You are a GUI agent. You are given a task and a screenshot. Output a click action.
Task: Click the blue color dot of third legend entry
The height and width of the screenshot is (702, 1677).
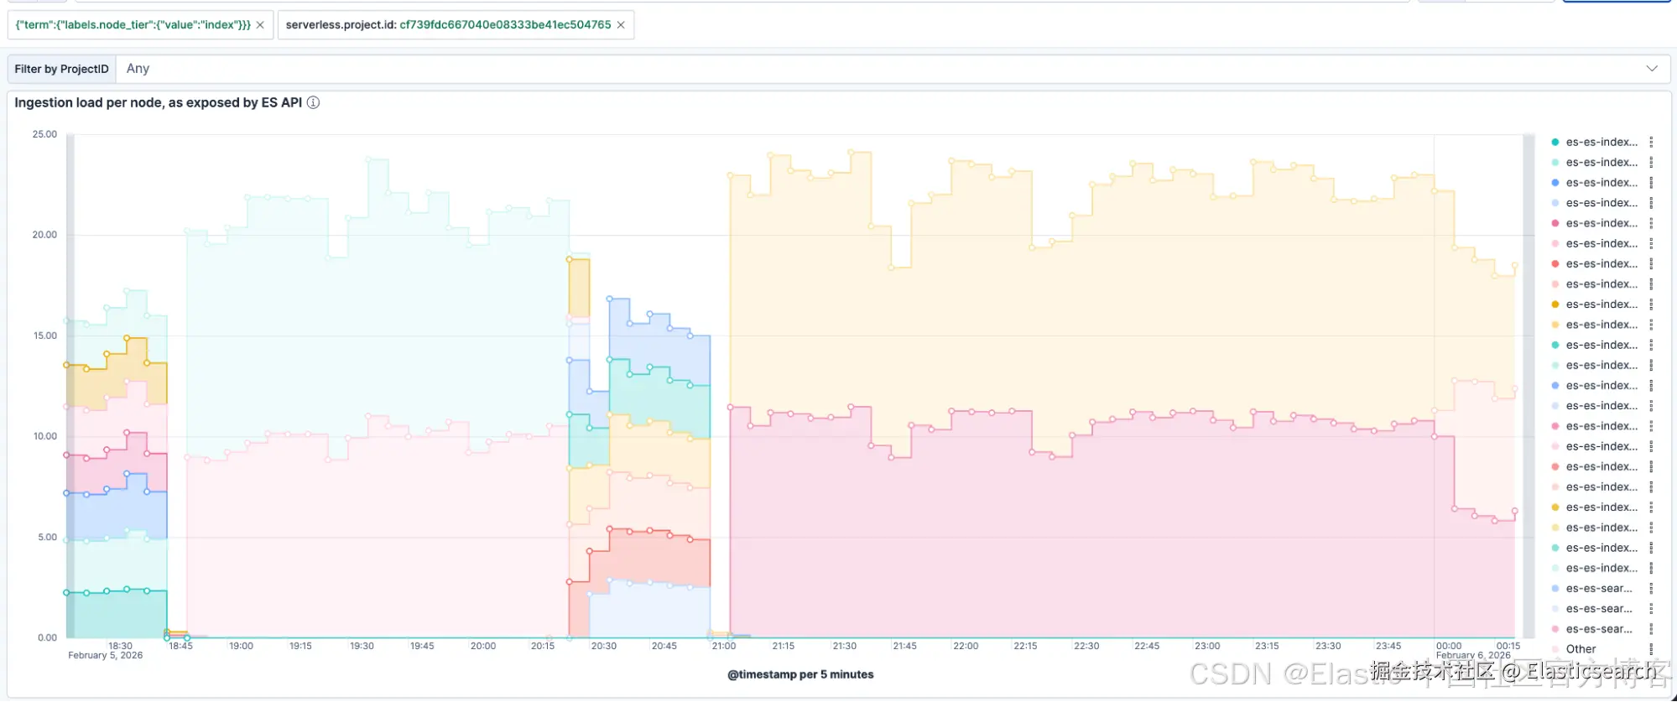[1555, 183]
